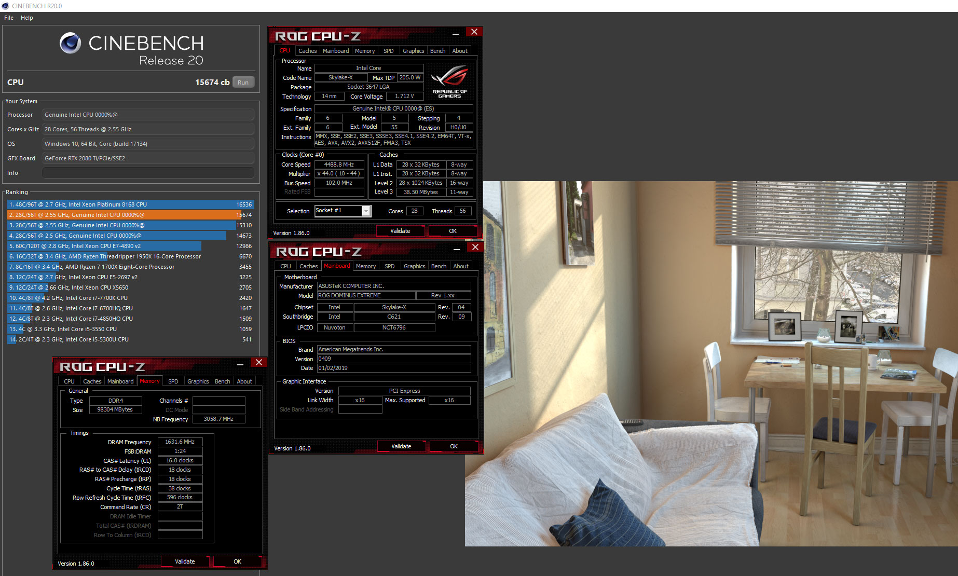958x576 pixels.
Task: Open Bench tab in top CPU-Z window
Action: click(x=438, y=51)
